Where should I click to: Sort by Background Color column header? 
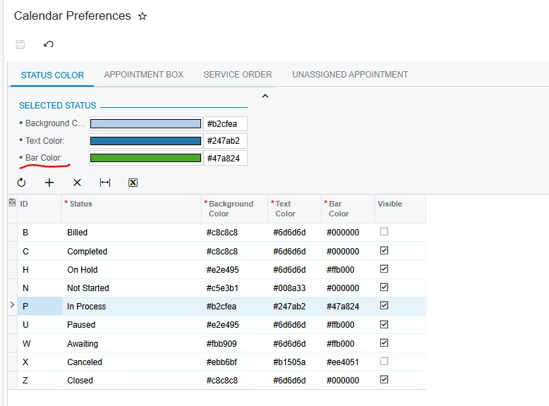tap(234, 209)
